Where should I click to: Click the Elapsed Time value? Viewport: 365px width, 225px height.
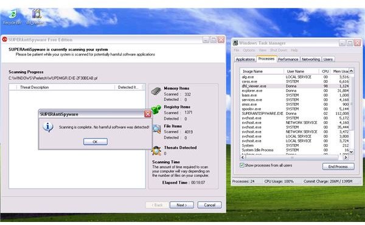pos(198,182)
